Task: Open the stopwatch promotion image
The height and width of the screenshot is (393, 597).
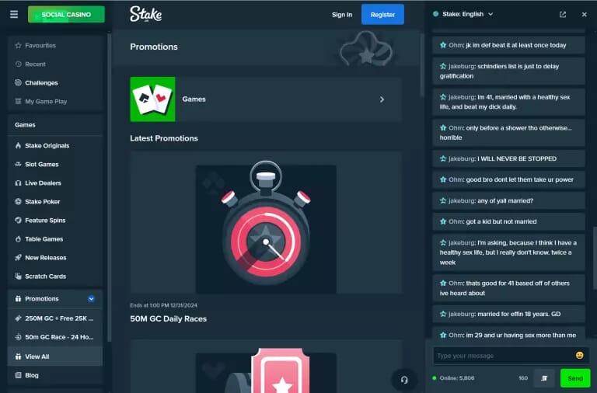Action: tap(266, 223)
